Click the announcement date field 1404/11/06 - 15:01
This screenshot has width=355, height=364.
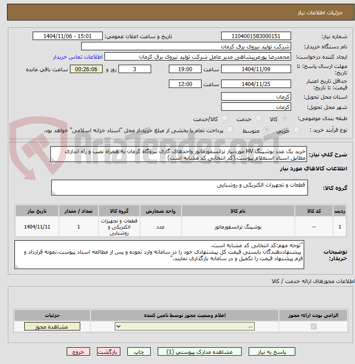click(68, 36)
